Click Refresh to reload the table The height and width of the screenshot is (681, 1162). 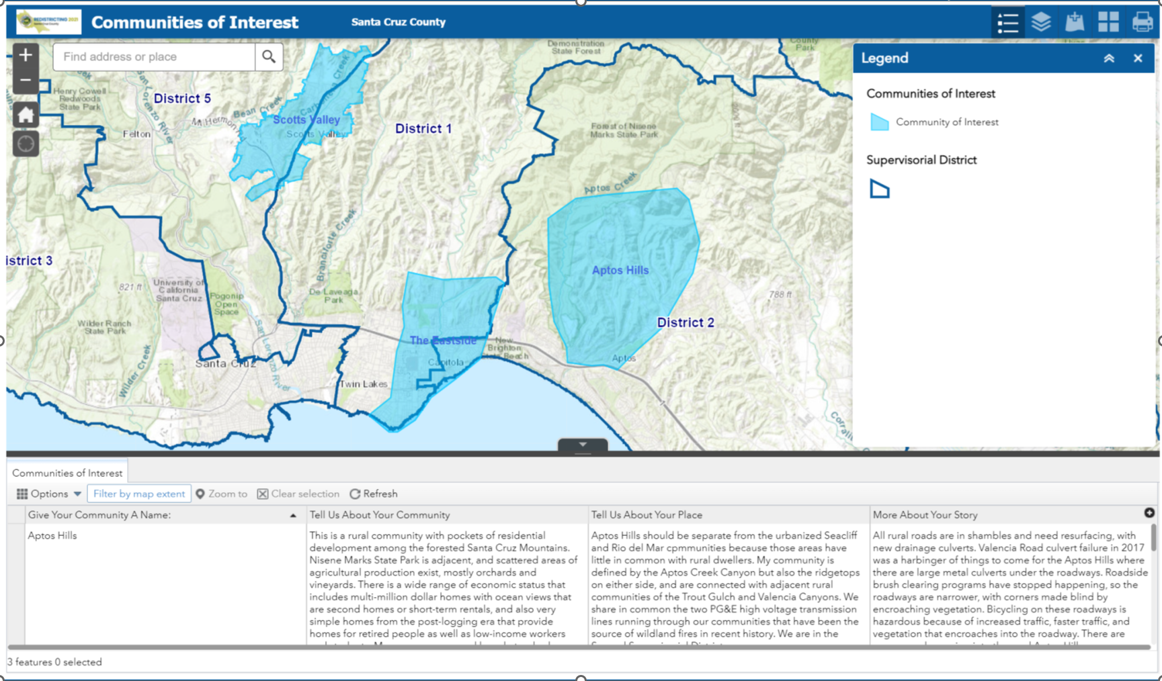pos(374,494)
